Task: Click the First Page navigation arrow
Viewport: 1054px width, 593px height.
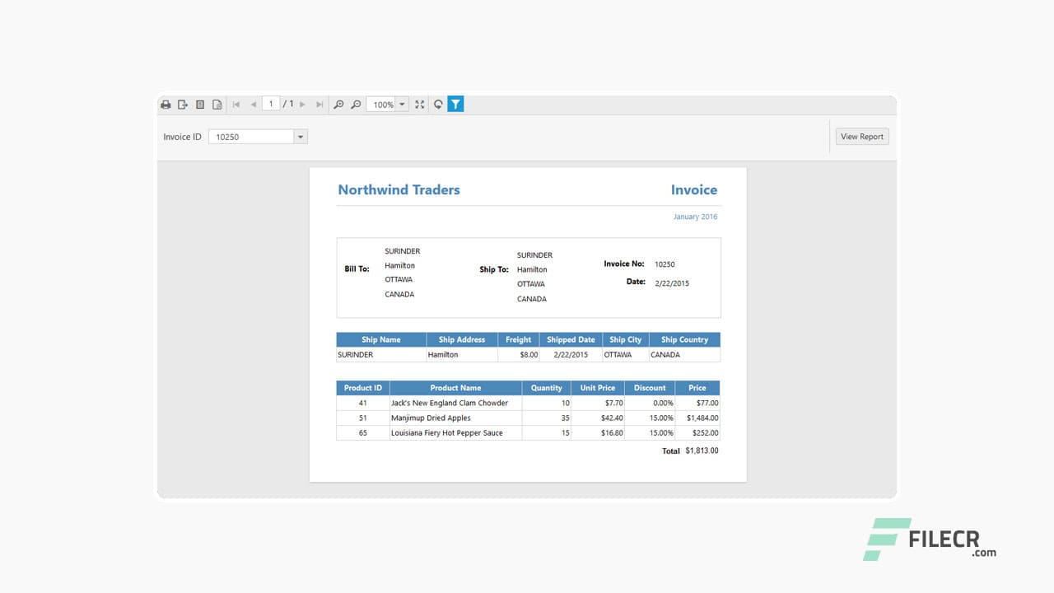Action: [236, 105]
